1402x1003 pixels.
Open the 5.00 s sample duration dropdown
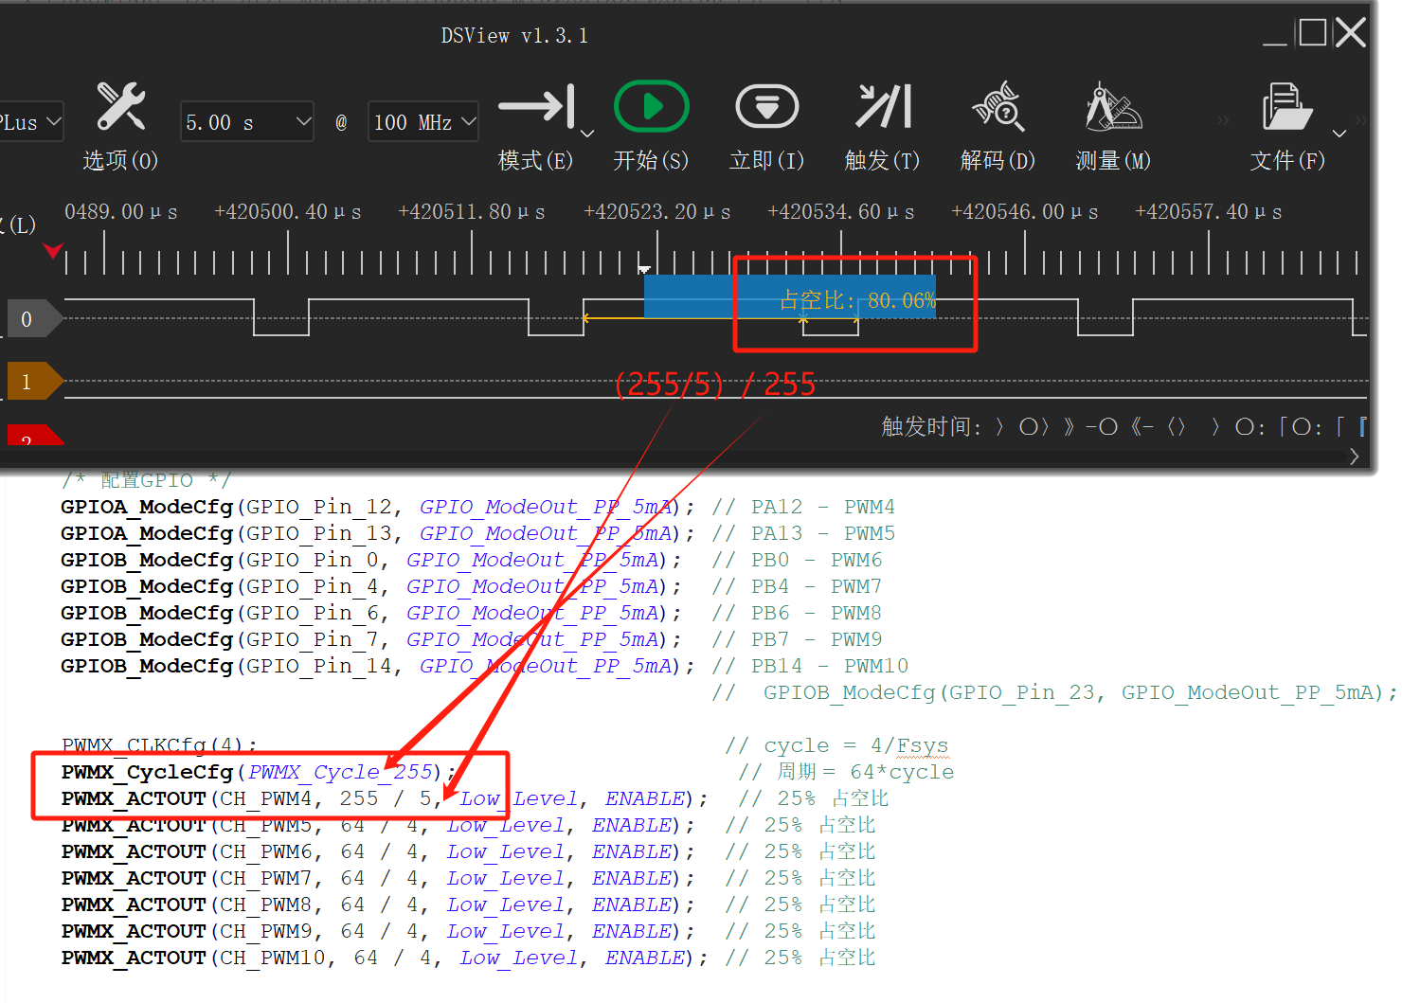247,122
